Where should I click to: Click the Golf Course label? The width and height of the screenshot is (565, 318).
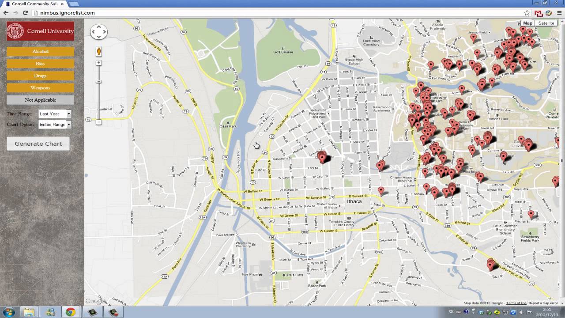283,52
